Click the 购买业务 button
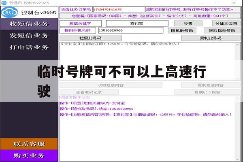The image size is (243, 162). tap(29, 156)
